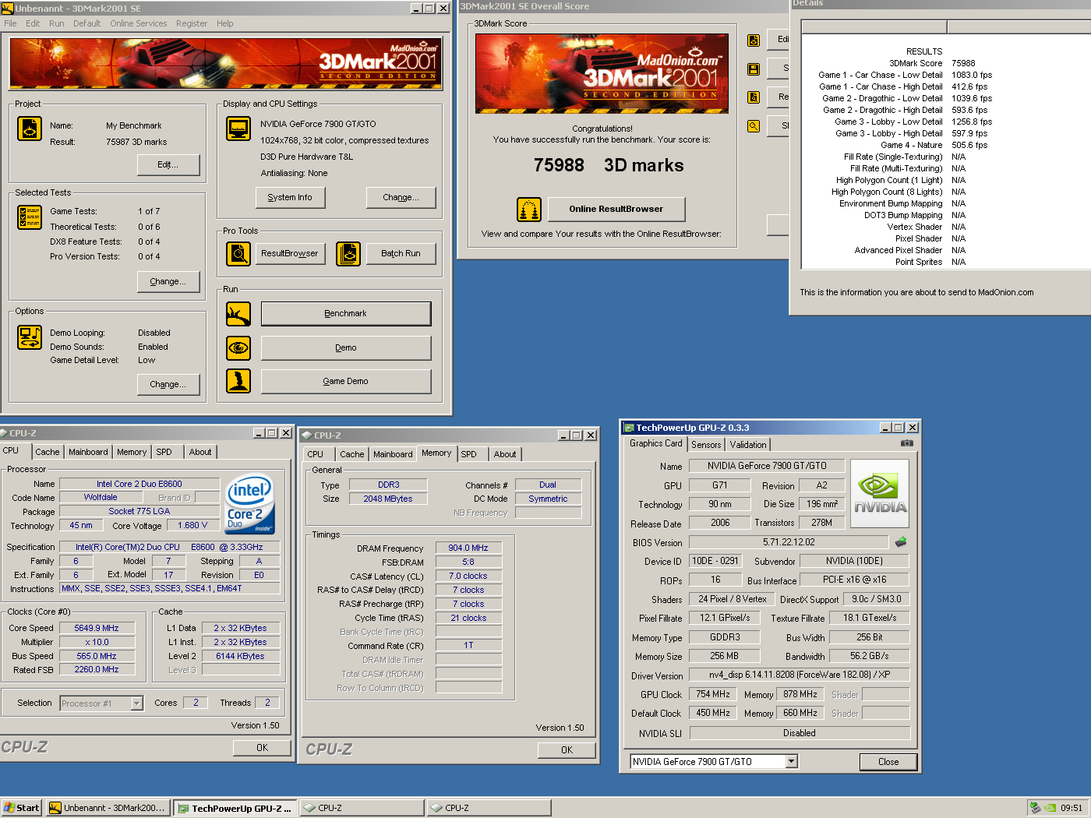The height and width of the screenshot is (818, 1091).
Task: Click the Online ResultBrowser icon in score window
Action: pyautogui.click(x=529, y=209)
